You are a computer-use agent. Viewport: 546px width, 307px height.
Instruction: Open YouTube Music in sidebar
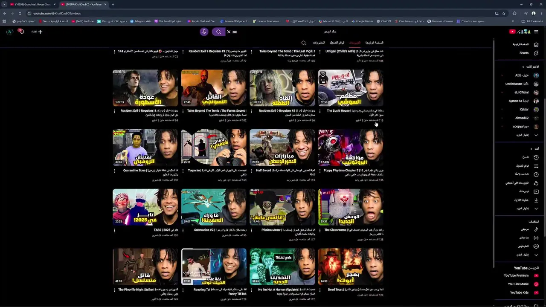click(522, 284)
